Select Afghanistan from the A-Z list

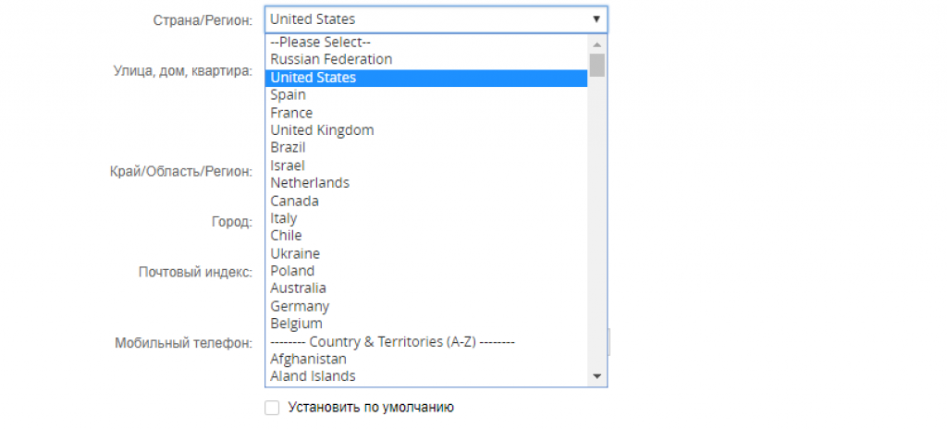click(308, 359)
